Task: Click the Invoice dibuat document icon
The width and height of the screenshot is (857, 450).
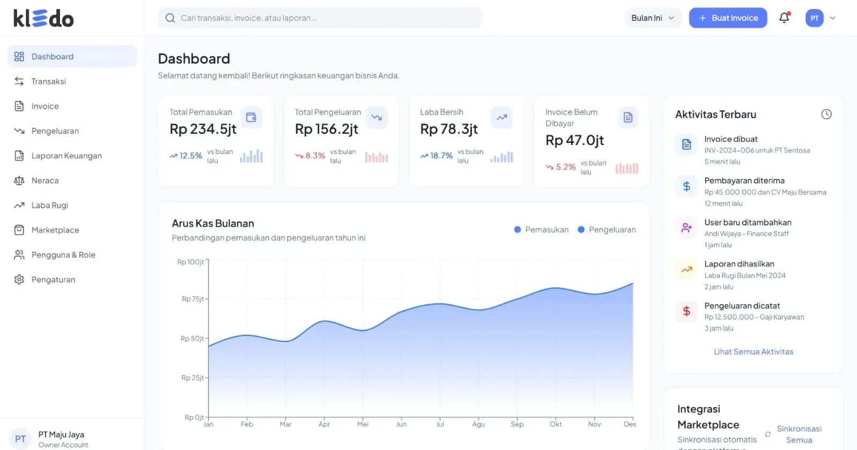Action: tap(687, 144)
